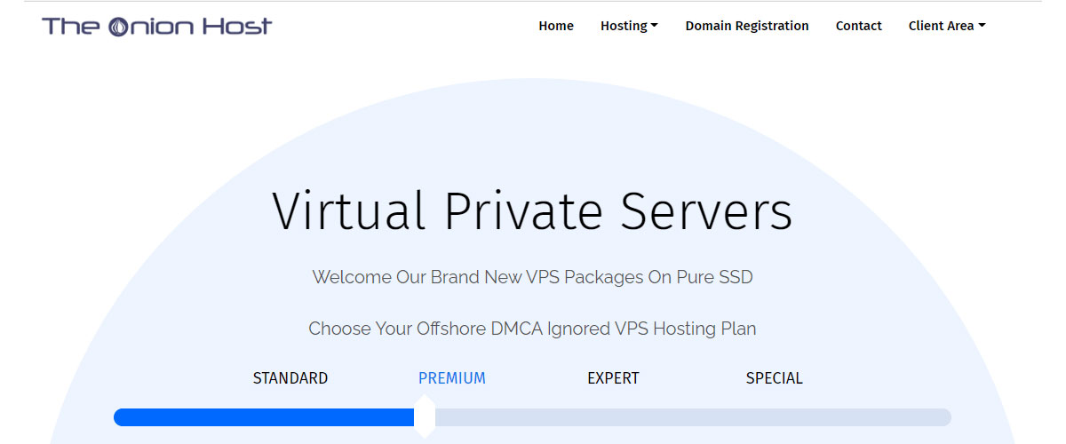The height and width of the screenshot is (444, 1066).
Task: Click the white plan slider handle
Action: coord(426,416)
